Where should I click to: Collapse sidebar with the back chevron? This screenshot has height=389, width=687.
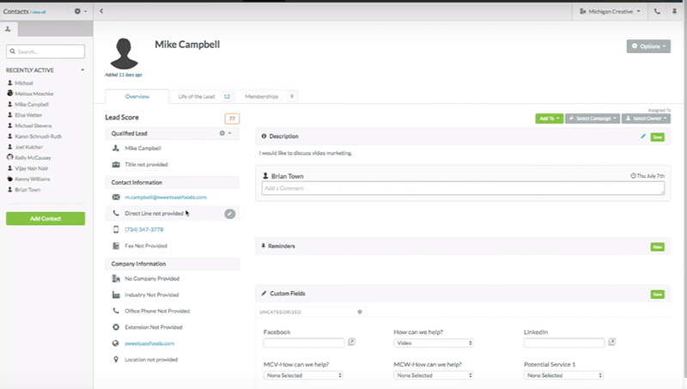101,11
